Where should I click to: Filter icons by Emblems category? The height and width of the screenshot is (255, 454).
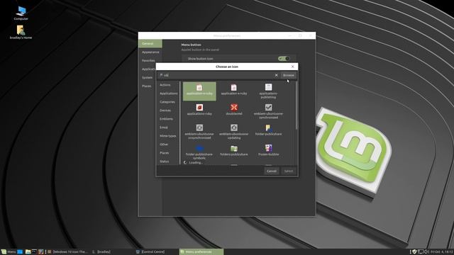tap(166, 119)
